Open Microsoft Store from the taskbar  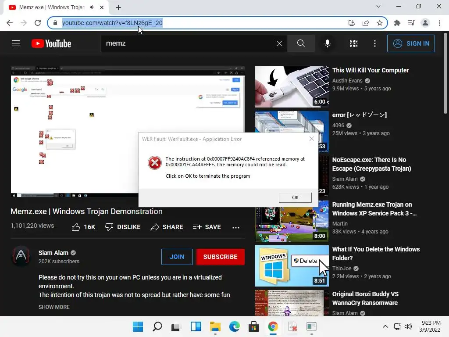tap(253, 326)
